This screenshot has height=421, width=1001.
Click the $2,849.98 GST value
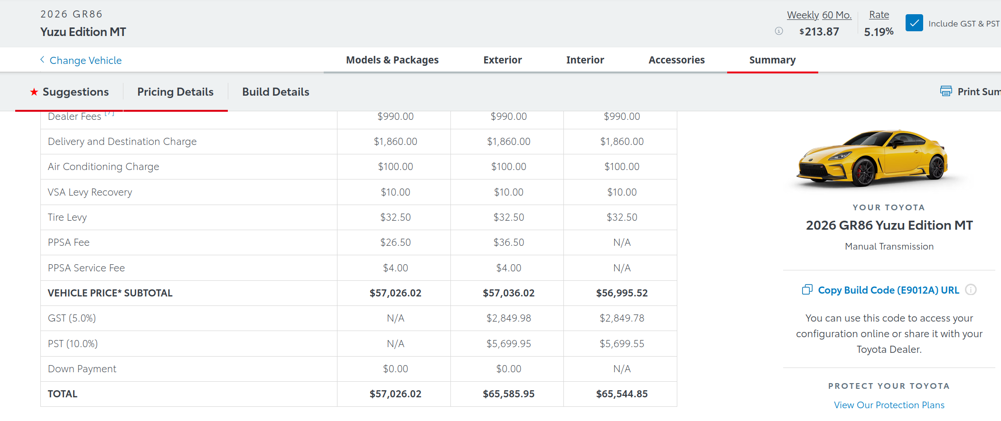(x=508, y=318)
